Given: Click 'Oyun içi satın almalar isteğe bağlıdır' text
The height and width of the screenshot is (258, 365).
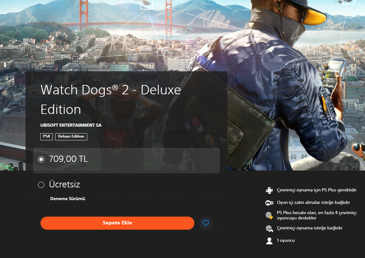Looking at the screenshot, I should (313, 202).
